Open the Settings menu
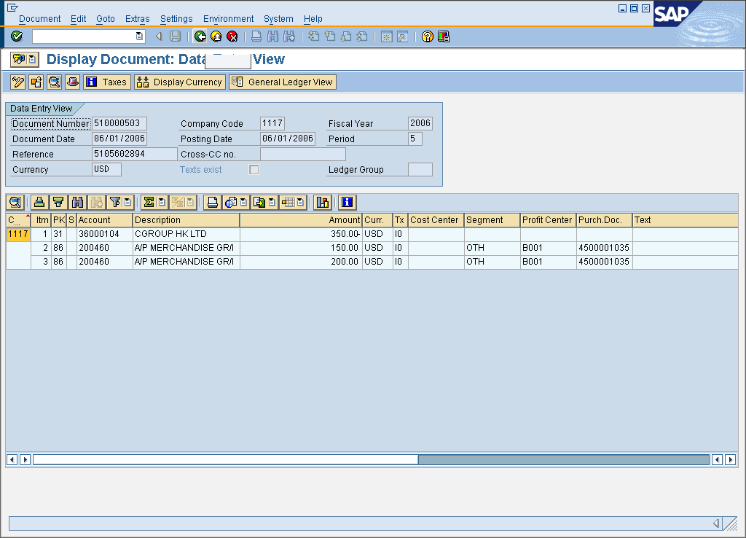This screenshot has height=538, width=746. [176, 18]
